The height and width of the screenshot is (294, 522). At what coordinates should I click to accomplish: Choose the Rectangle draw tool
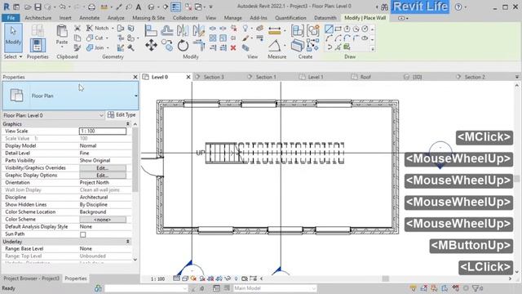click(x=338, y=29)
